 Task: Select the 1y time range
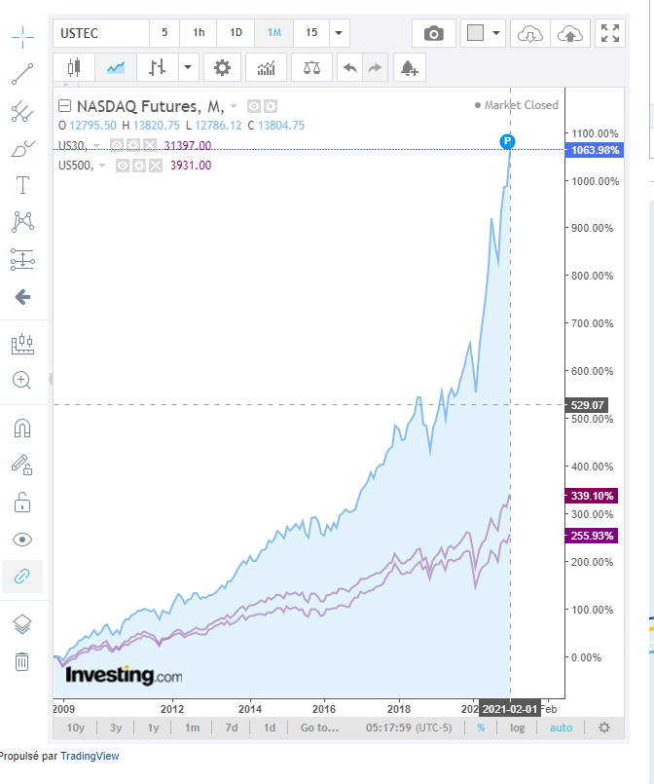(153, 728)
